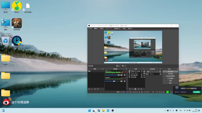202x113 pixels.
Task: Move the scene up with the Scenes panel arrow
Action: (95, 89)
